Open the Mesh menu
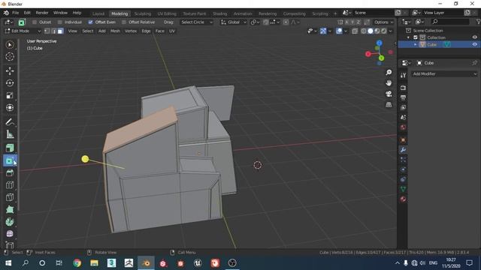481x270 pixels. [x=115, y=31]
